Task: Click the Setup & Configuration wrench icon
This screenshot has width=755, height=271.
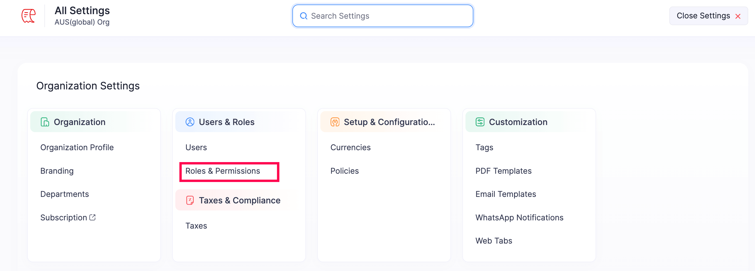Action: point(335,122)
